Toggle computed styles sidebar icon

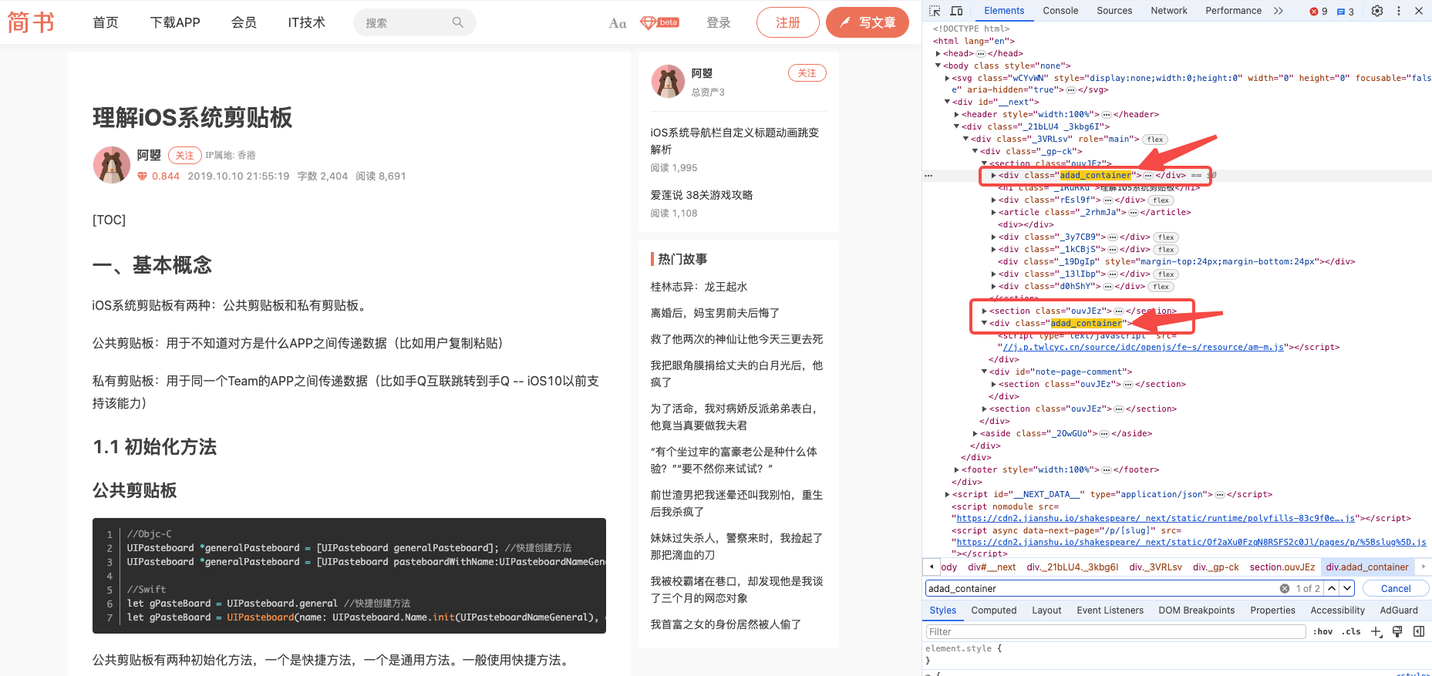tap(1419, 631)
